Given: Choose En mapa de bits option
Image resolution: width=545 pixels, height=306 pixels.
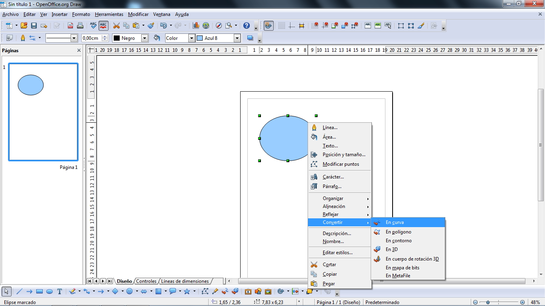Looking at the screenshot, I should (x=408, y=268).
